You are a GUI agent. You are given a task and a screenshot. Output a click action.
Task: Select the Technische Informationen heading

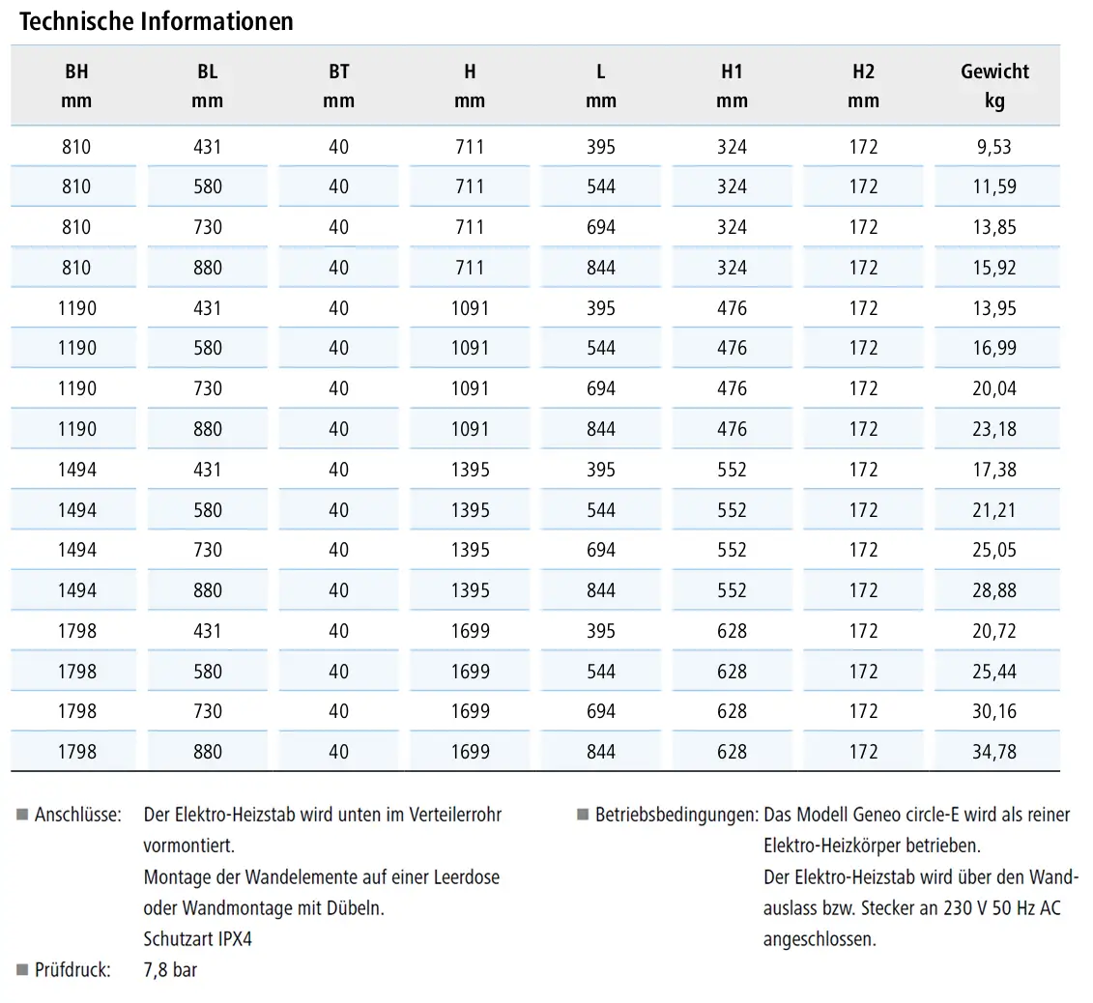[157, 21]
